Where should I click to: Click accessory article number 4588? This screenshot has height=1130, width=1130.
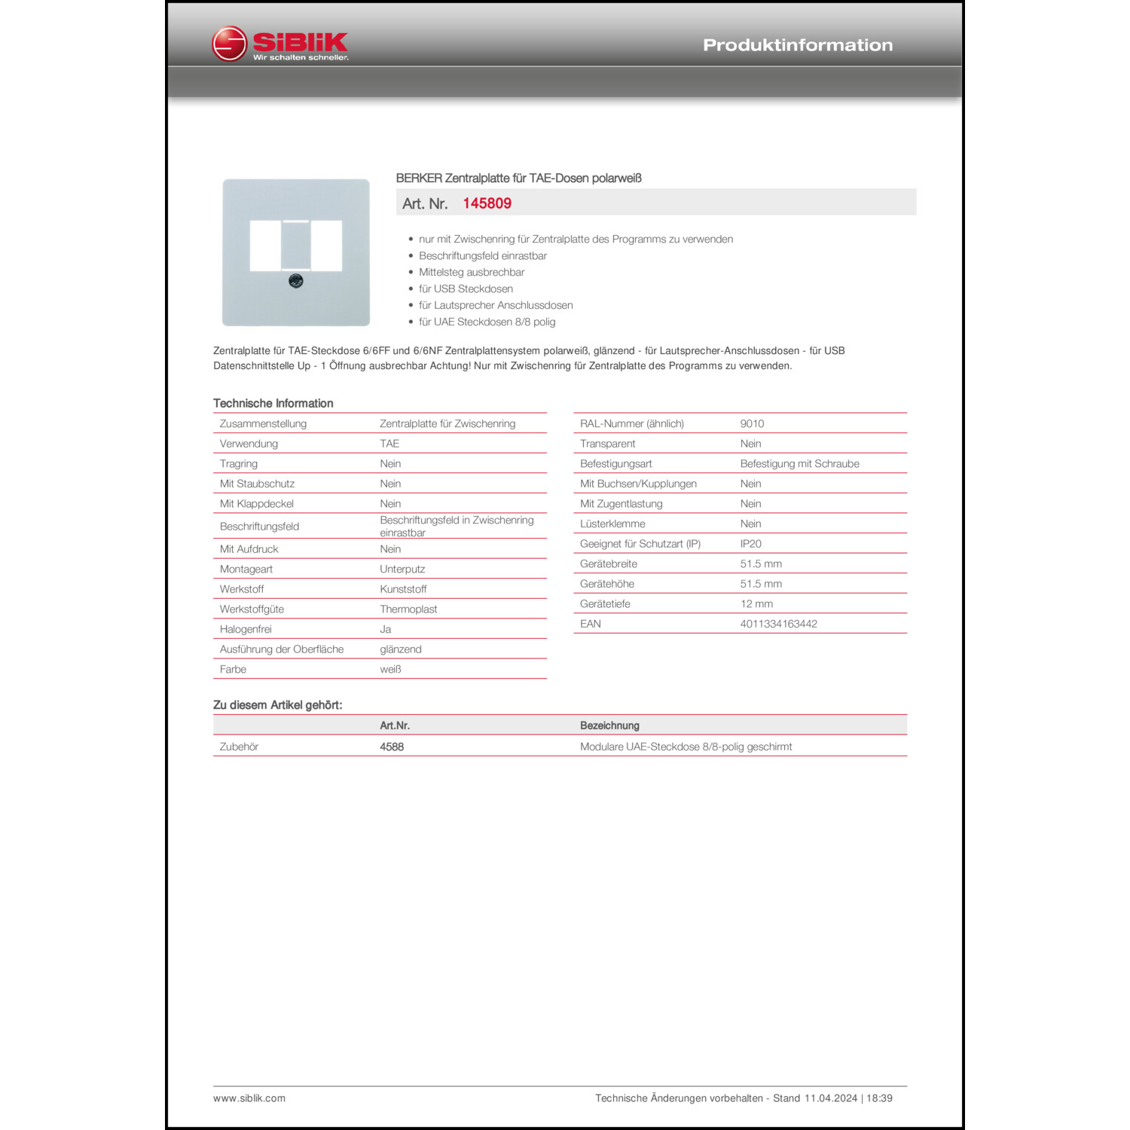(x=392, y=747)
